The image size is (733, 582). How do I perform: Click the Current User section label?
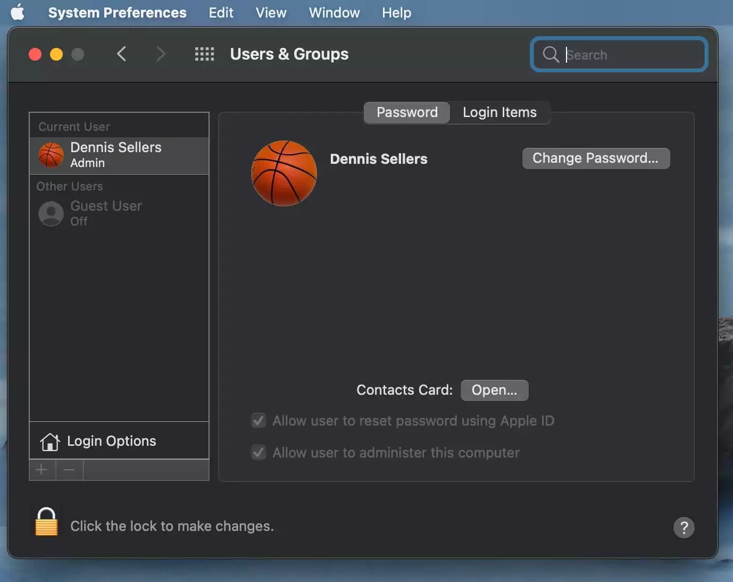click(74, 127)
